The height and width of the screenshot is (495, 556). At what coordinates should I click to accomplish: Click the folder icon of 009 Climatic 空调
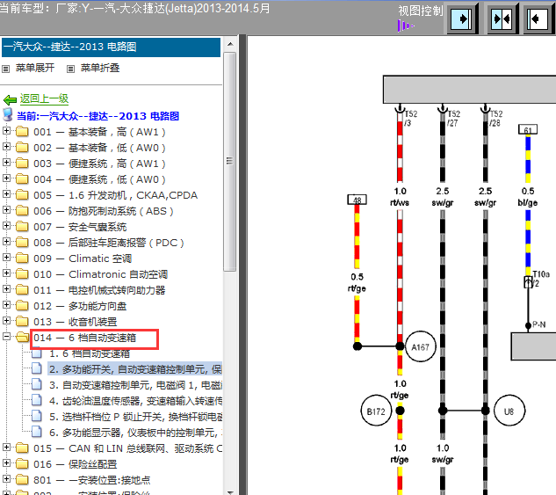[x=22, y=258]
